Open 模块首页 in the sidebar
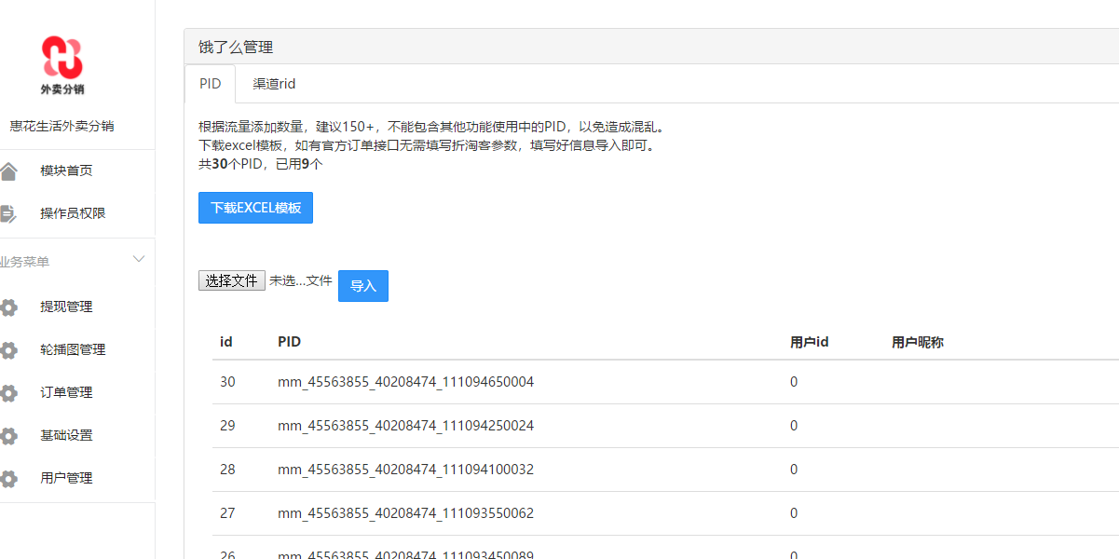The height and width of the screenshot is (559, 1119). pos(66,170)
